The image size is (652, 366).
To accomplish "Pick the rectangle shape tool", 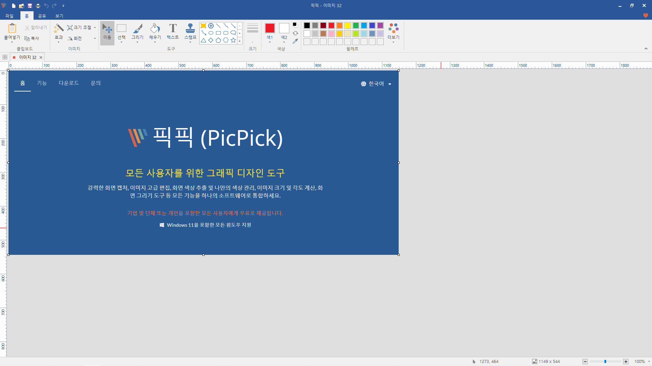I will pos(218,33).
